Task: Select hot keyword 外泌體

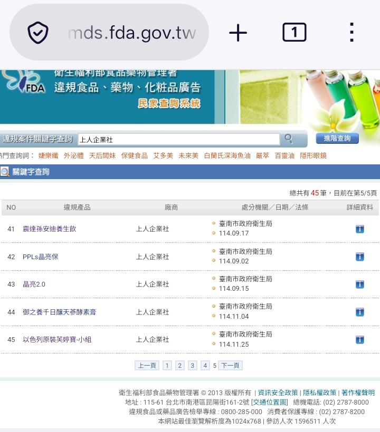Action: 74,155
